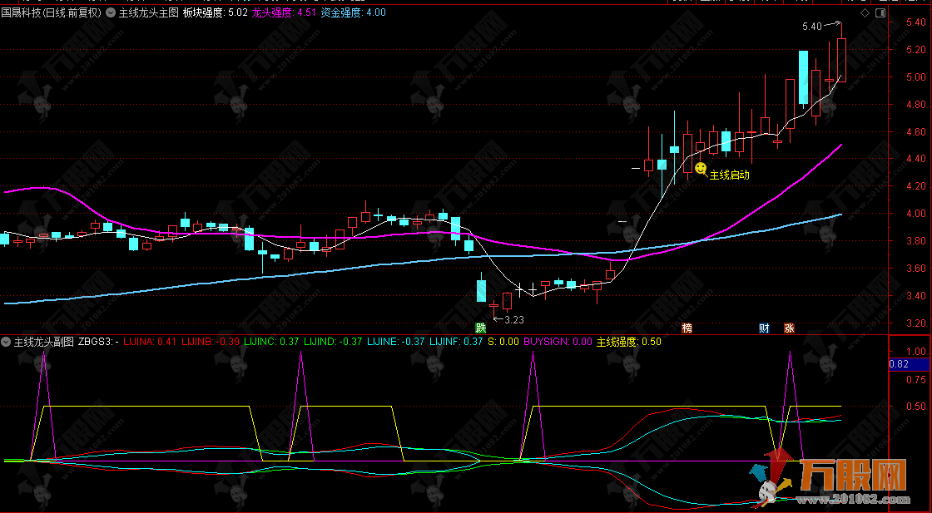Open the blue 财 financial marker
Screen dimensions: 932x513
764,328
